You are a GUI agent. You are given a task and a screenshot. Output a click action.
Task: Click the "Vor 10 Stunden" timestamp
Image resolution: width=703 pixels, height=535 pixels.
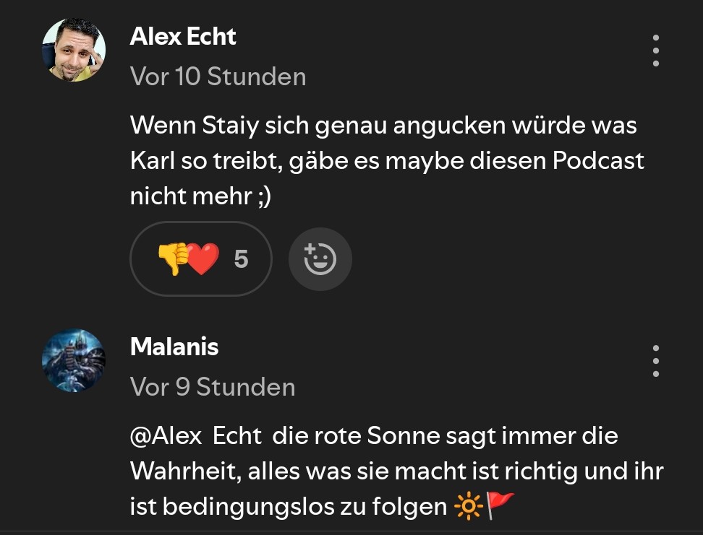[x=218, y=76]
